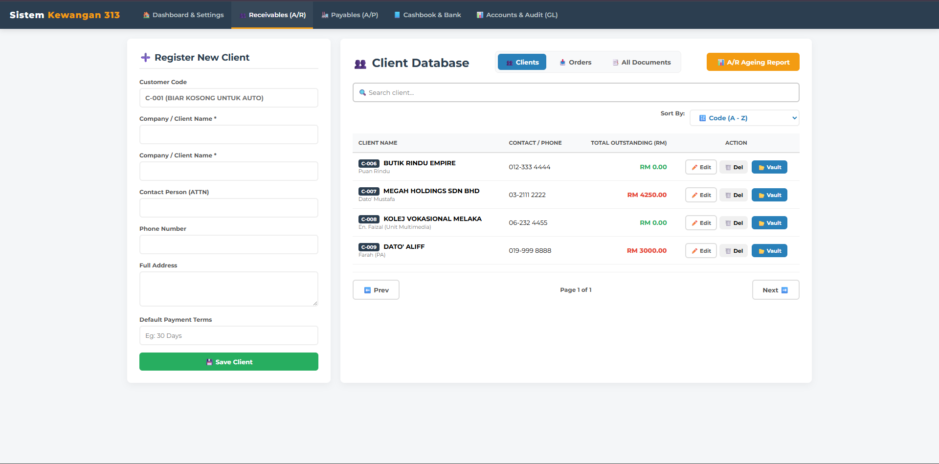Delete DATO' ALIFF client entry
This screenshot has height=464, width=939.
(x=734, y=250)
